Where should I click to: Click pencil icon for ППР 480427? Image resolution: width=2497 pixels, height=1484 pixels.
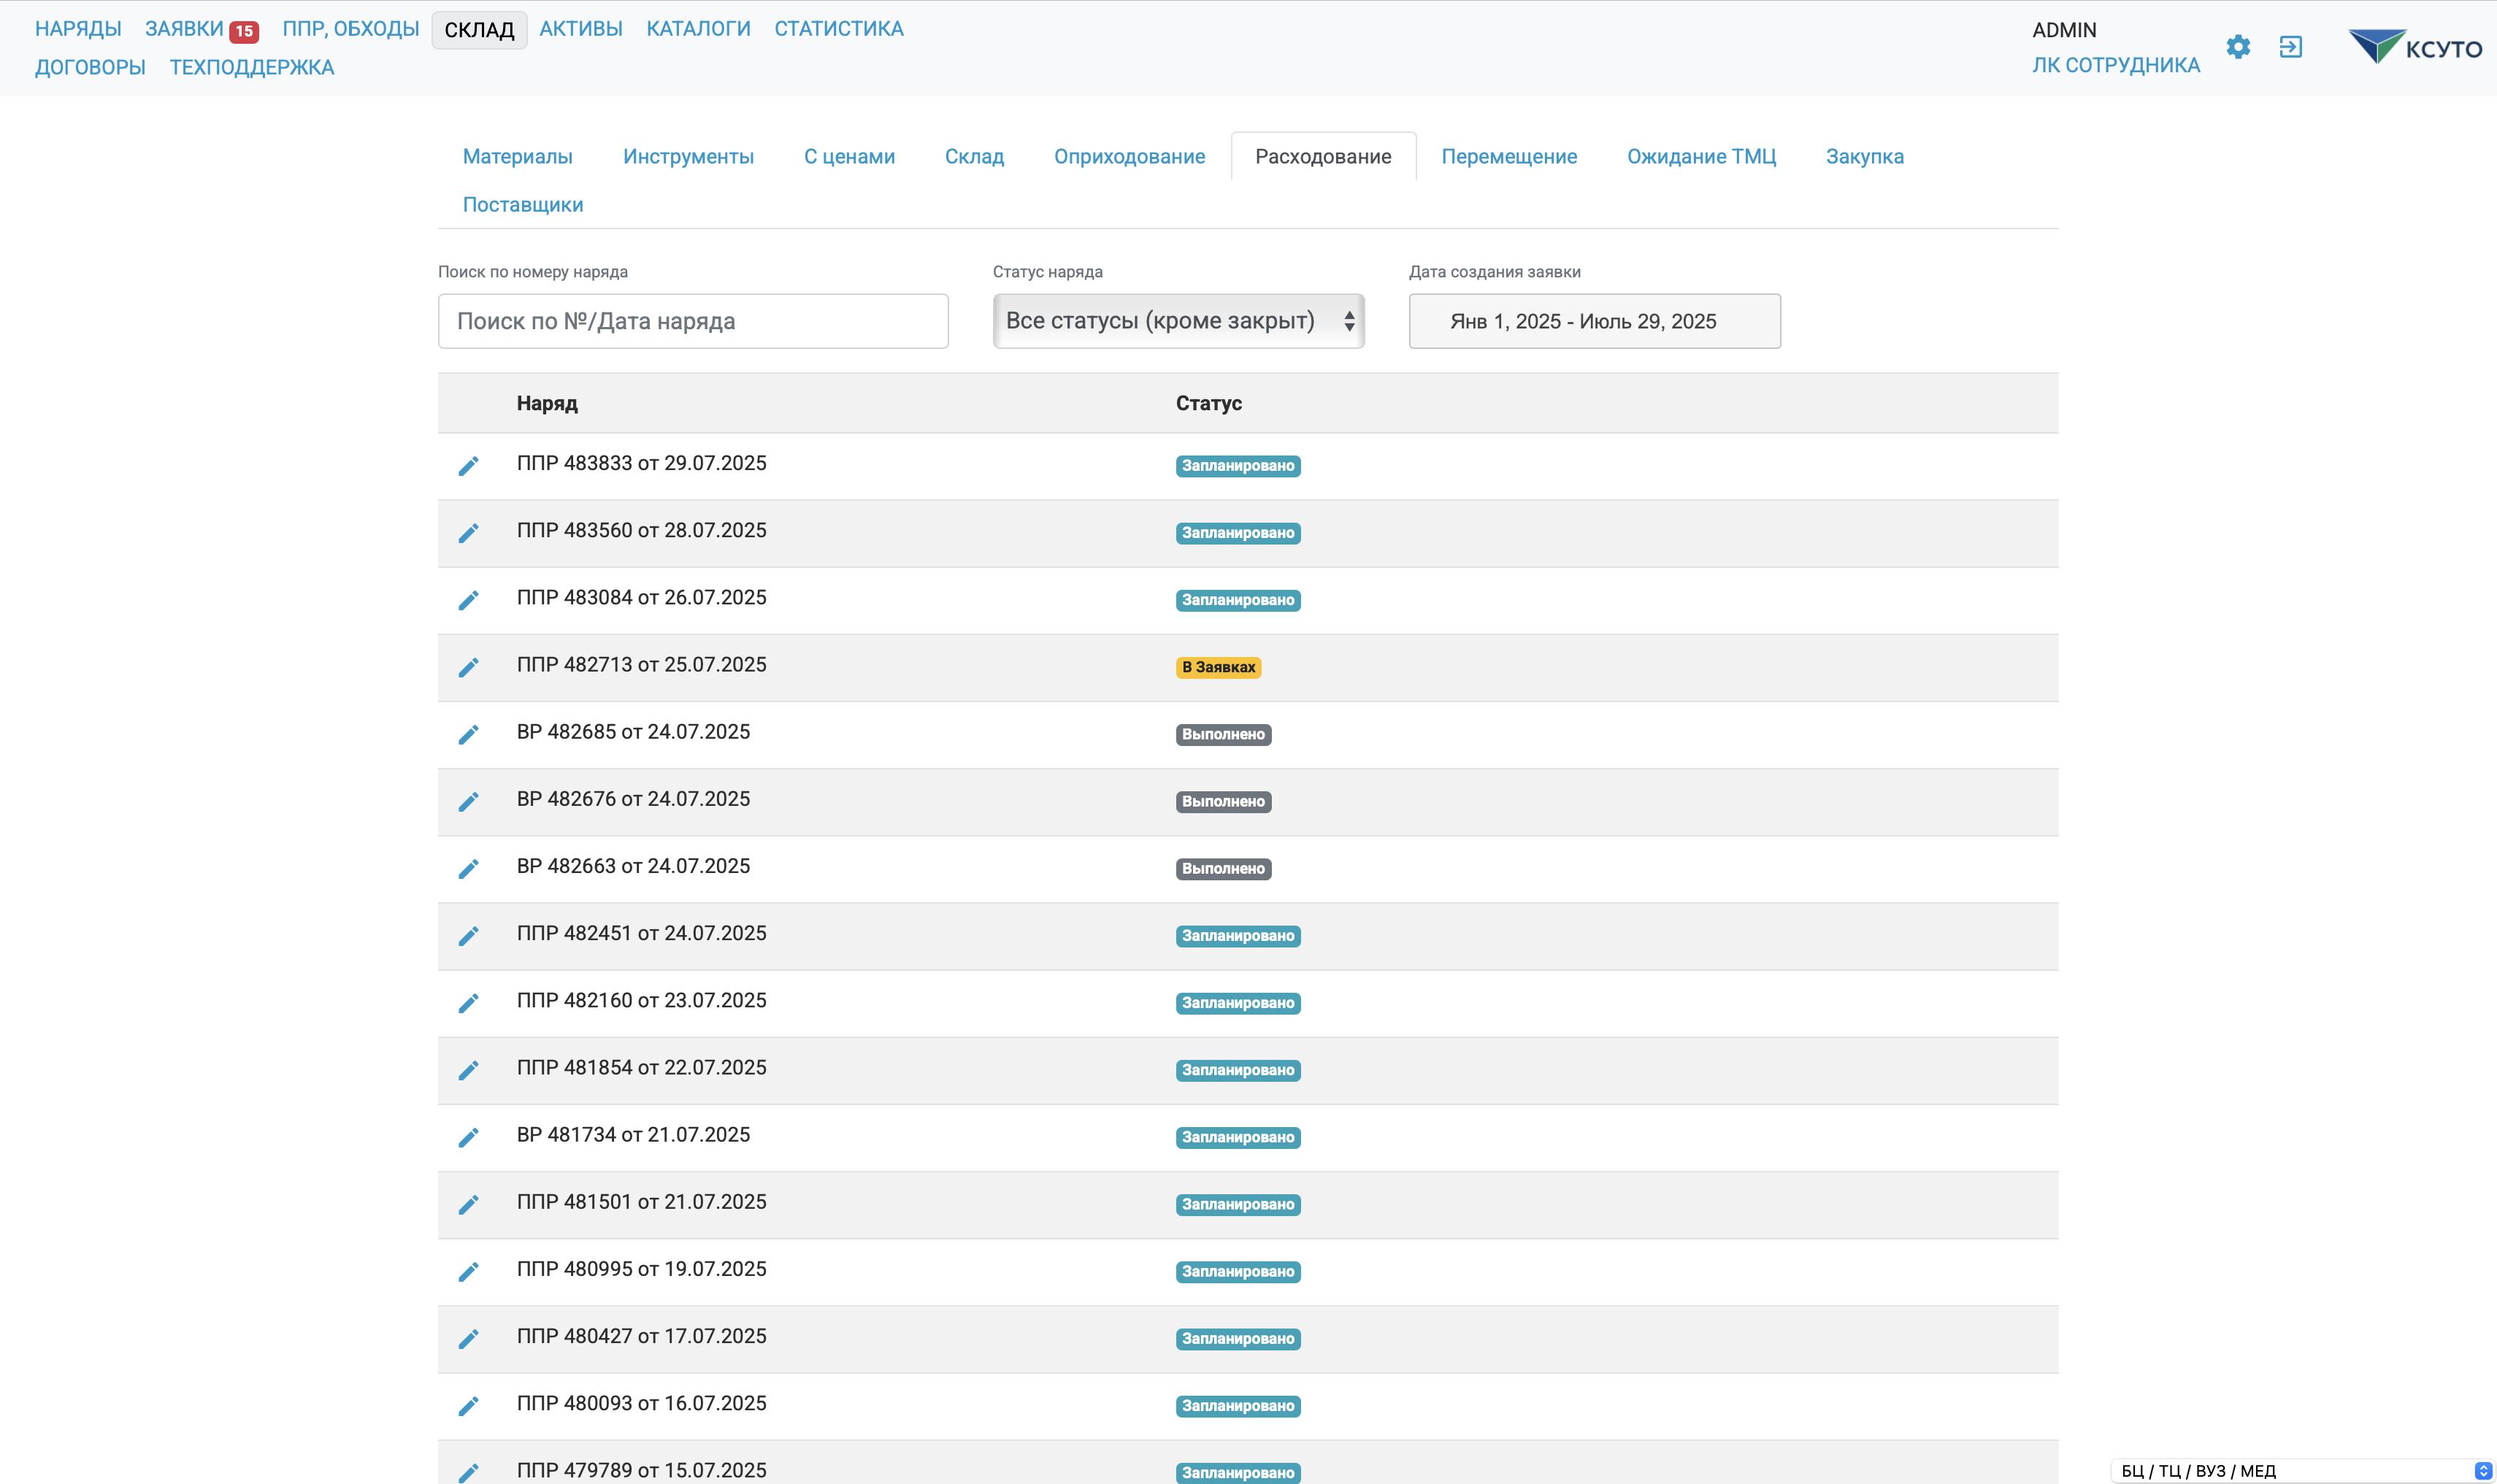[x=468, y=1339]
